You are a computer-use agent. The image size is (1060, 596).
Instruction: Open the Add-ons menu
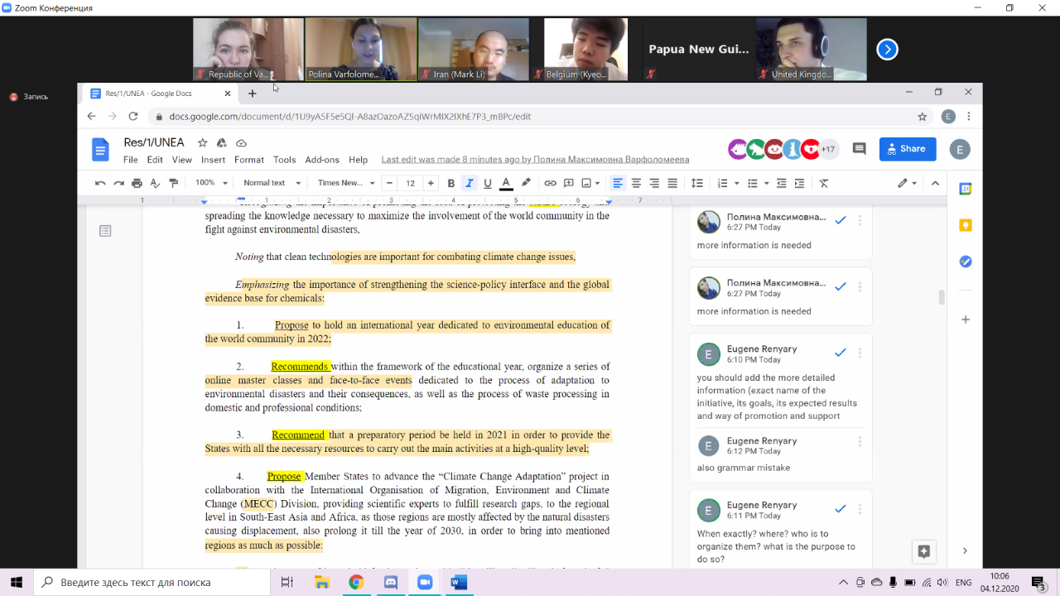click(x=321, y=160)
